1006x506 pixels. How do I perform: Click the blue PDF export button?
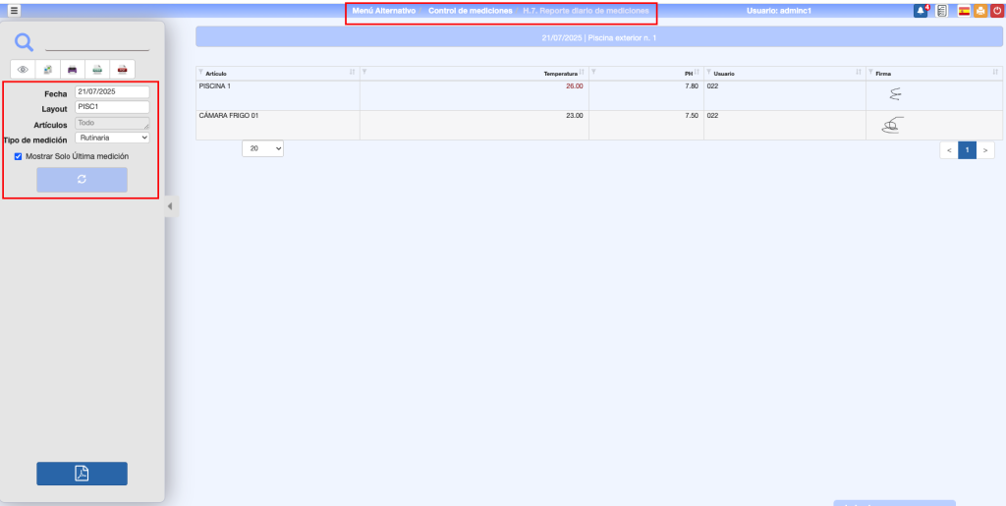(82, 474)
